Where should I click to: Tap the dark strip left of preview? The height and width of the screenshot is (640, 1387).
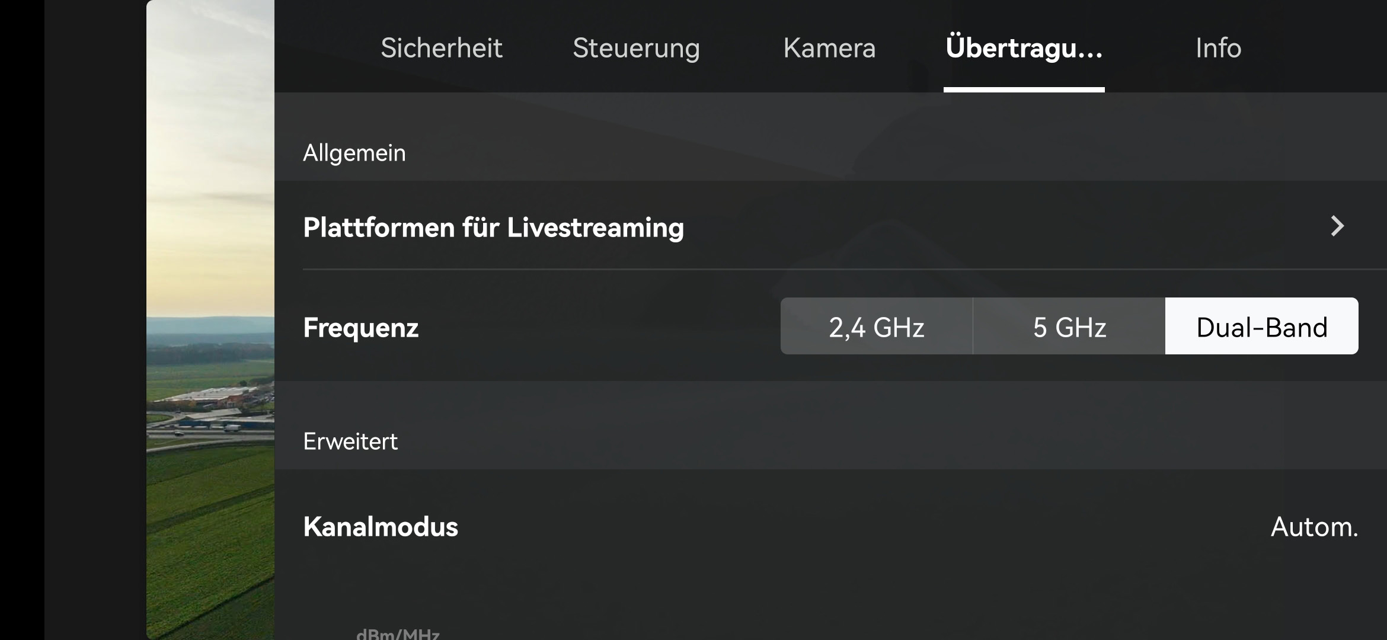[x=95, y=320]
